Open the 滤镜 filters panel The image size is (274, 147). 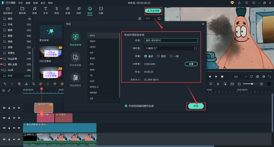[67, 11]
